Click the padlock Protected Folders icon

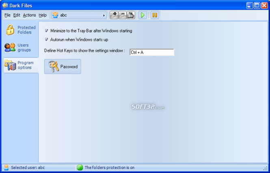[x=10, y=30]
